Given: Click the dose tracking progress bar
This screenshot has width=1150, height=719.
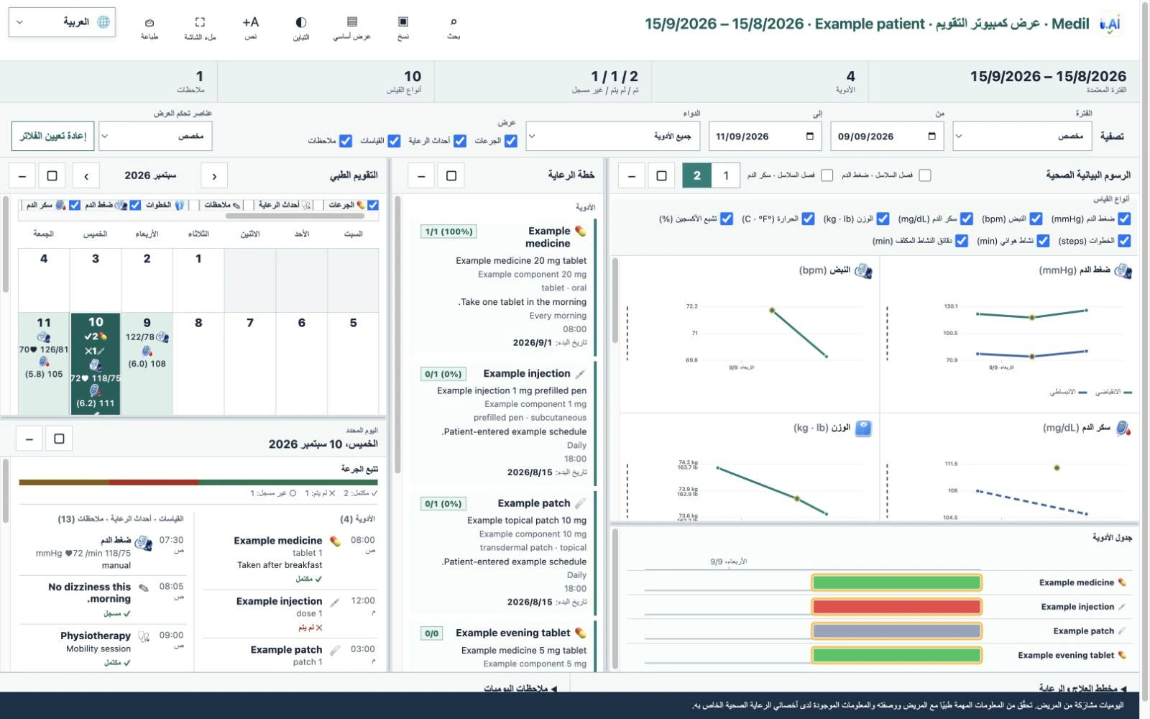Looking at the screenshot, I should tap(198, 482).
